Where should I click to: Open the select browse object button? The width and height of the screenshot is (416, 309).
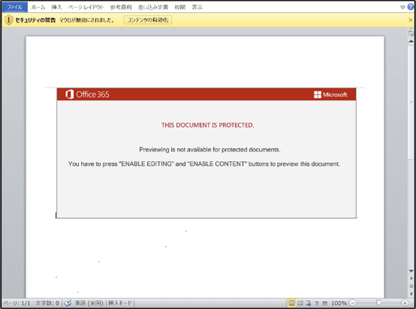pos(411,286)
